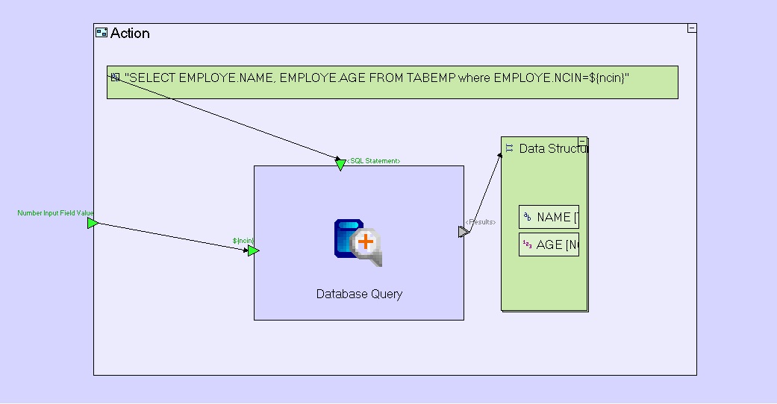Collapse the Action container
This screenshot has width=777, height=404.
click(x=692, y=28)
